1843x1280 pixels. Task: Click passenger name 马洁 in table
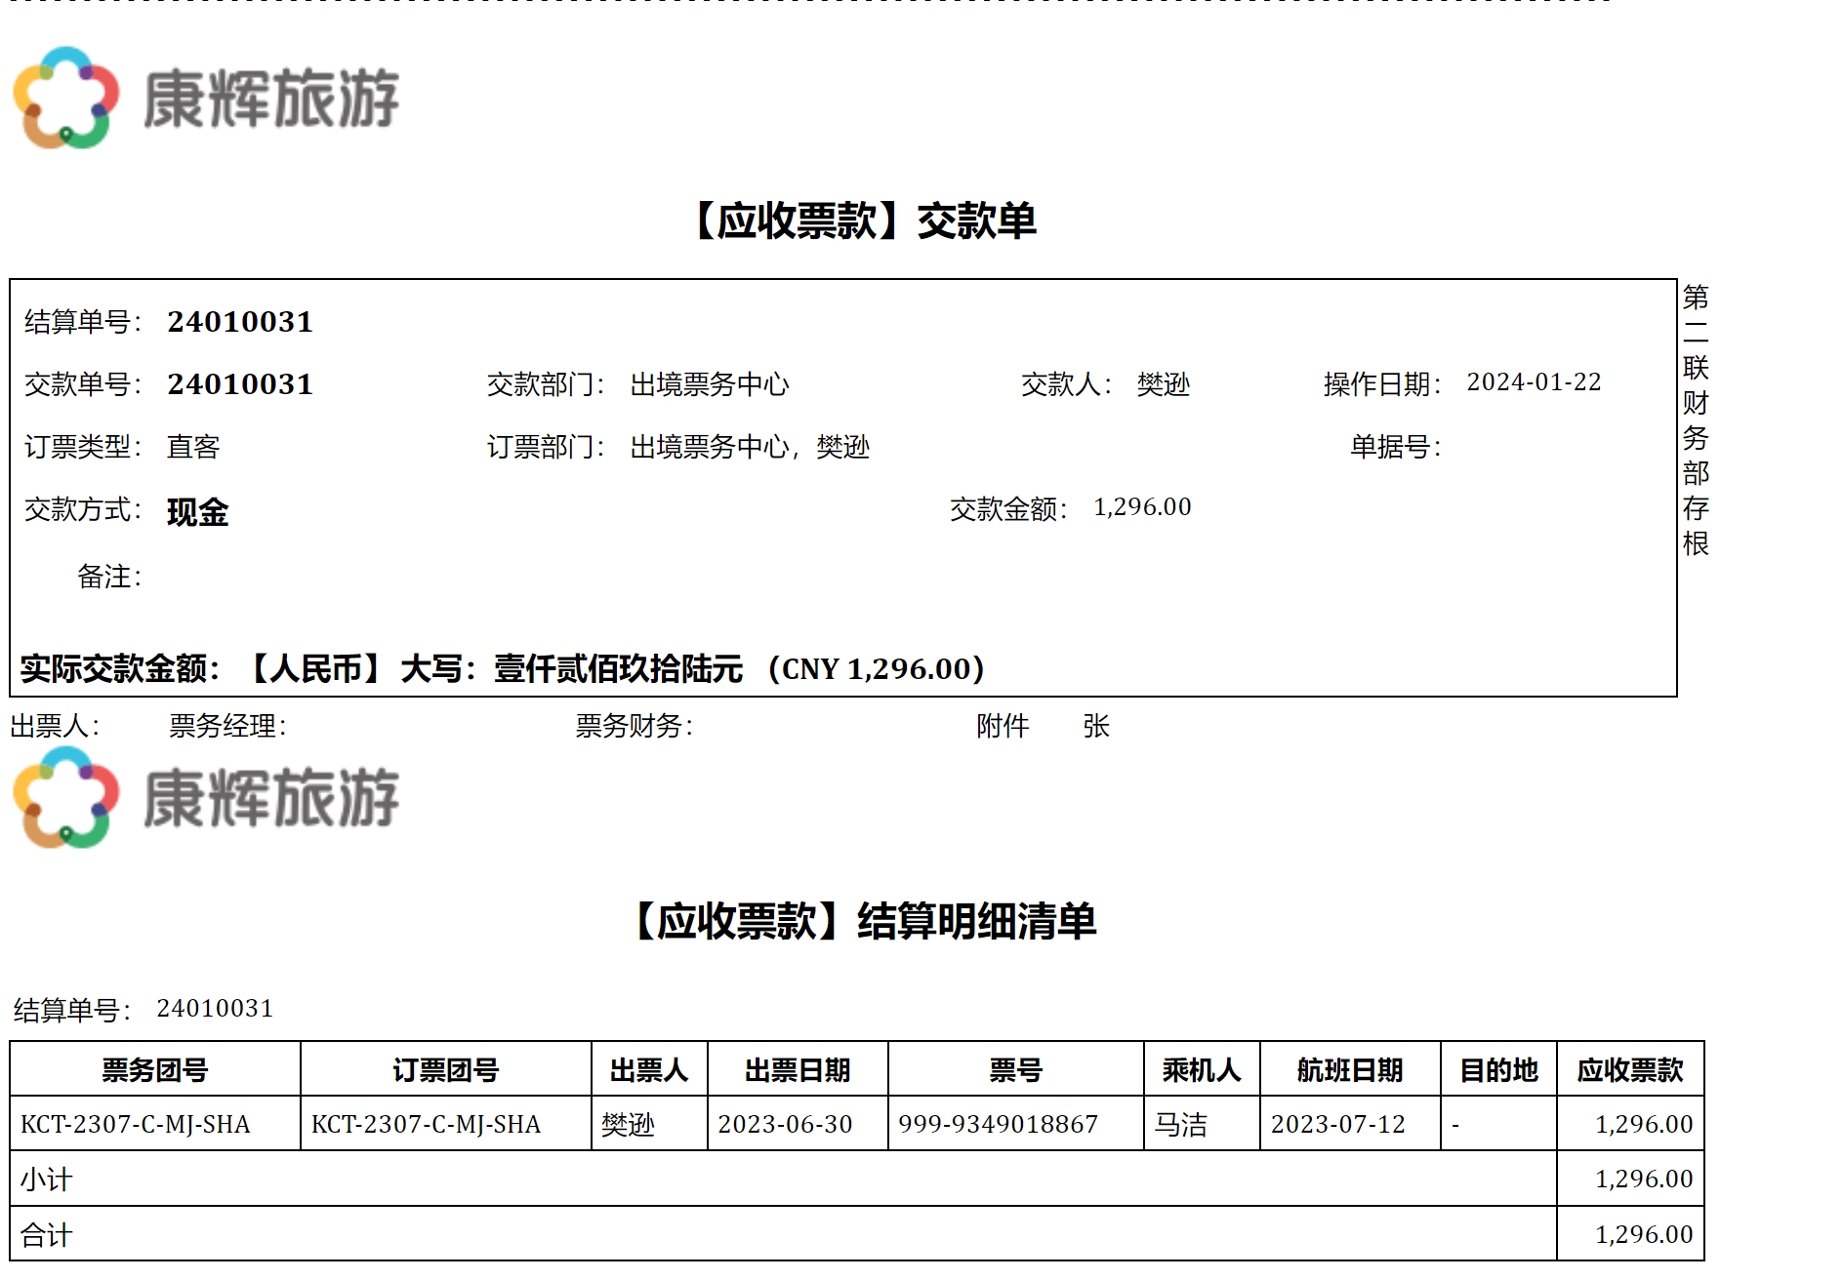click(1181, 1125)
